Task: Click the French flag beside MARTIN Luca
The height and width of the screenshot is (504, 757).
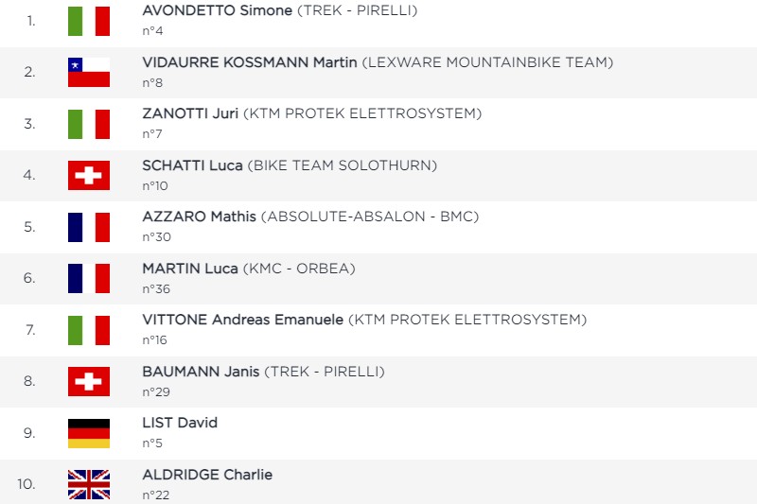Action: [x=89, y=278]
